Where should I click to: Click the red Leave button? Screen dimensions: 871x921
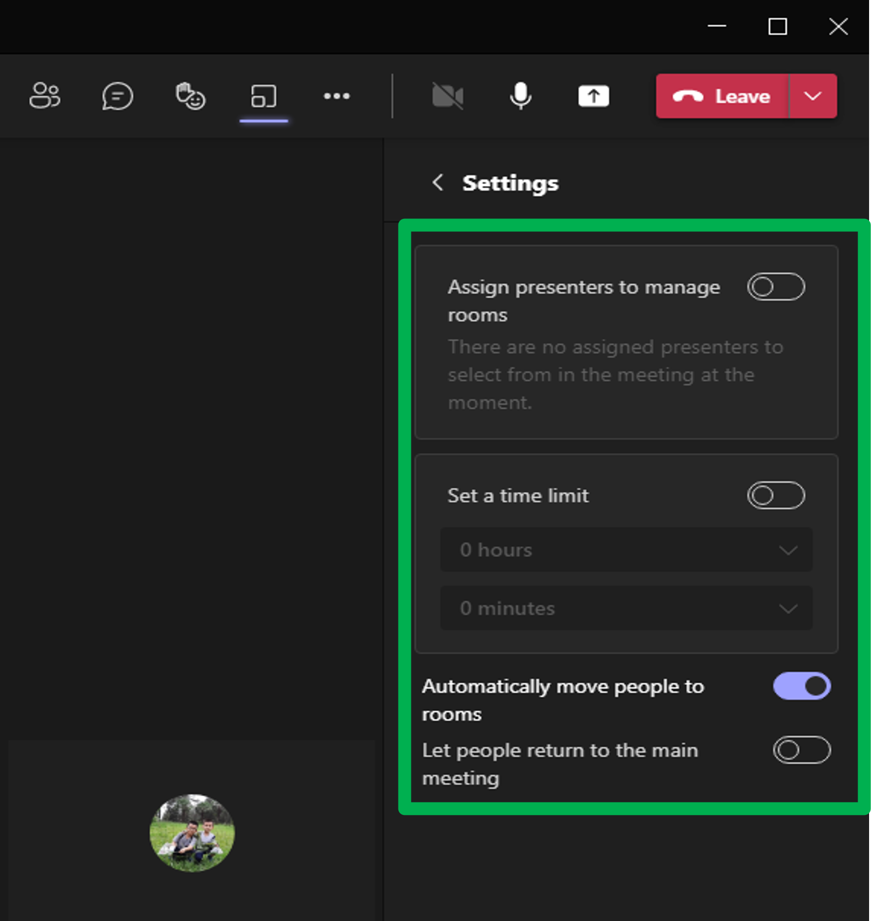[722, 96]
